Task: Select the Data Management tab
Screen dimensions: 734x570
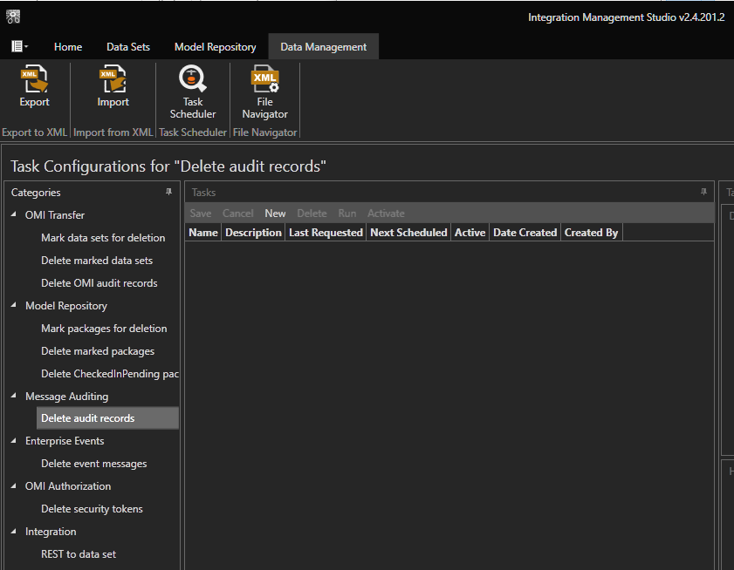Action: click(324, 47)
